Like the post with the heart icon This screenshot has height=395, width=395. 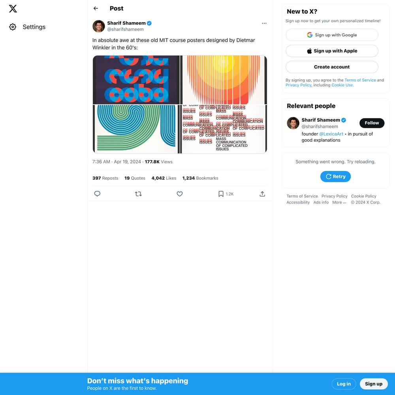[180, 194]
